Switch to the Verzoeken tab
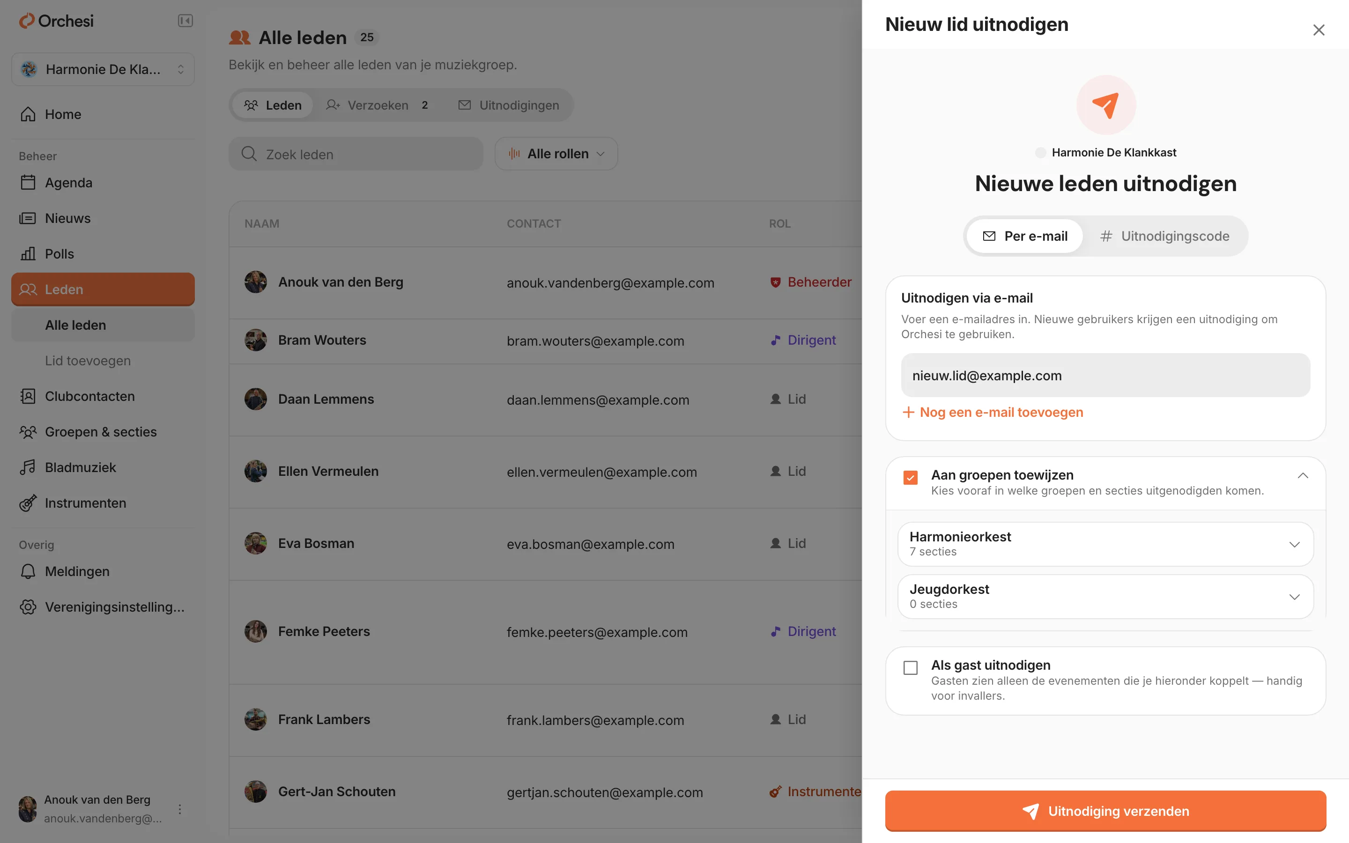Viewport: 1349px width, 843px height. pos(379,105)
